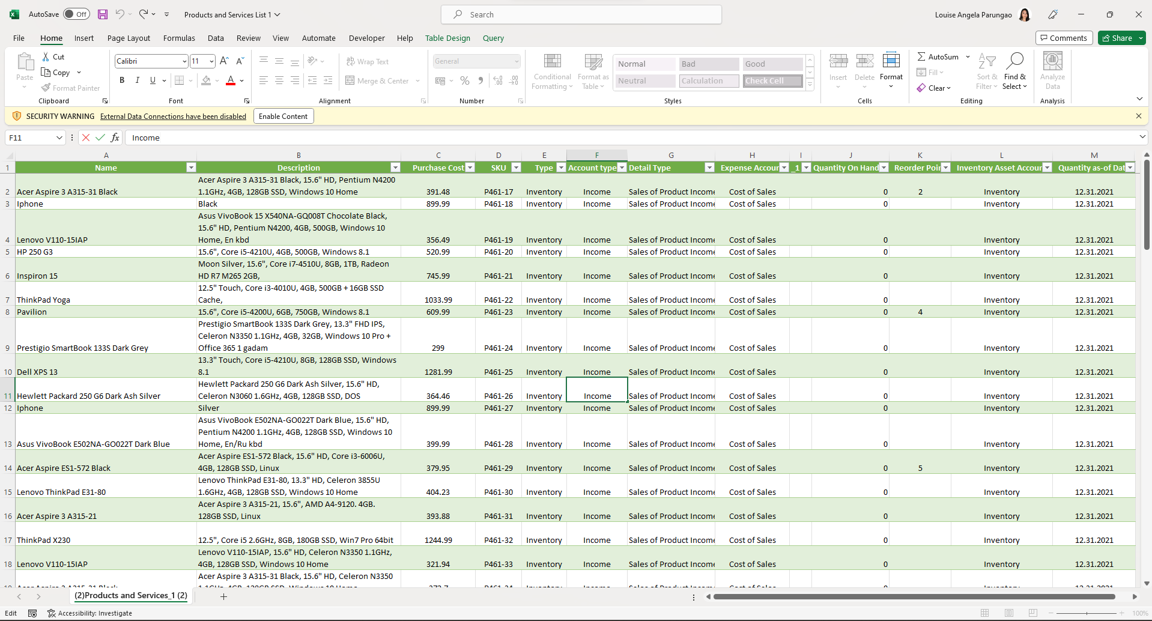This screenshot has height=621, width=1152.
Task: Click the Delete cells icon
Action: [x=864, y=61]
